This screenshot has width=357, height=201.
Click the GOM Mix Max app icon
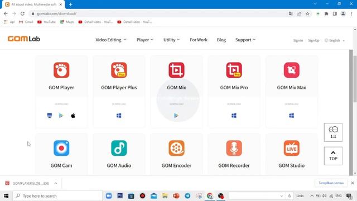(291, 70)
